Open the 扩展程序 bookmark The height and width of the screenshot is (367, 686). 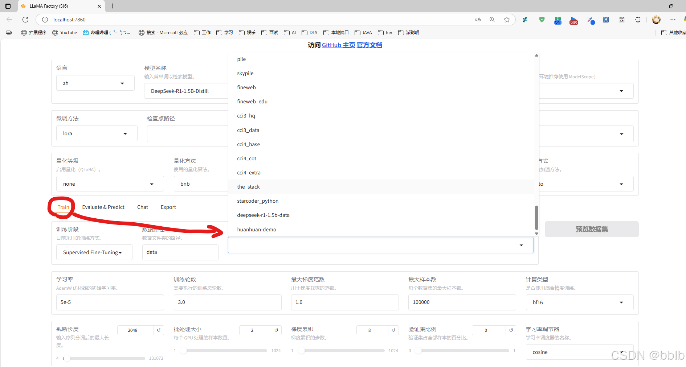point(34,33)
